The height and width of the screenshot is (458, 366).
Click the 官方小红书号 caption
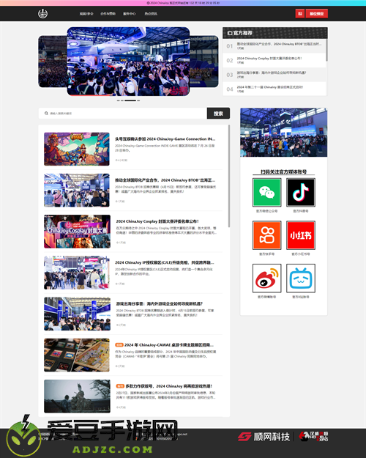[301, 254]
